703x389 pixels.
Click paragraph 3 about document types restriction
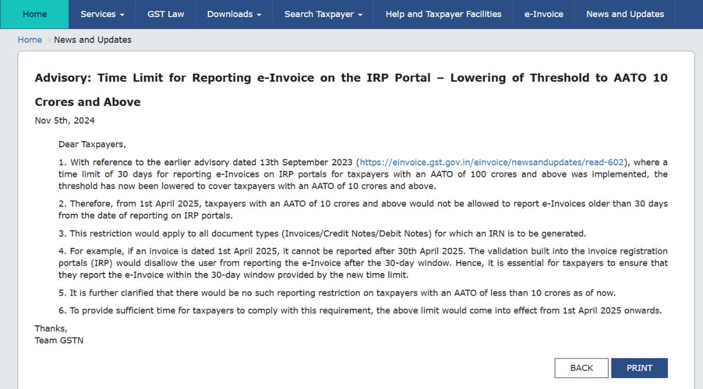[x=322, y=233]
